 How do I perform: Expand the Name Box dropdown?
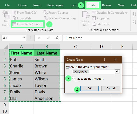[24, 38]
